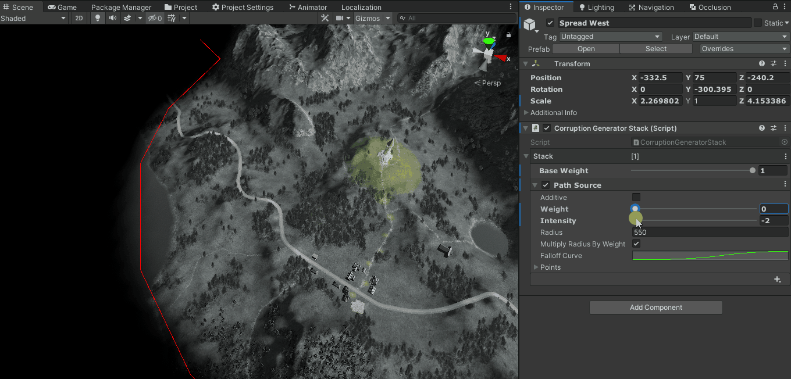Toggle the scene gizmo lock icon
Screen dimensions: 791x379
tap(509, 35)
